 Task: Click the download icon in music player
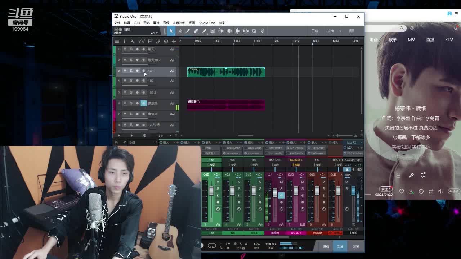[x=411, y=191]
